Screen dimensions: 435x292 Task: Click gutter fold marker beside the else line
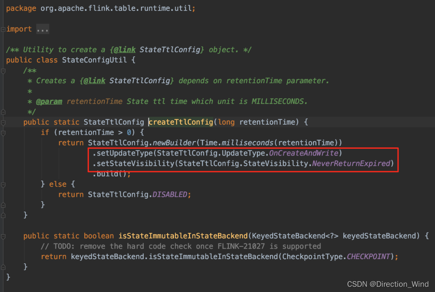[x=3, y=185]
